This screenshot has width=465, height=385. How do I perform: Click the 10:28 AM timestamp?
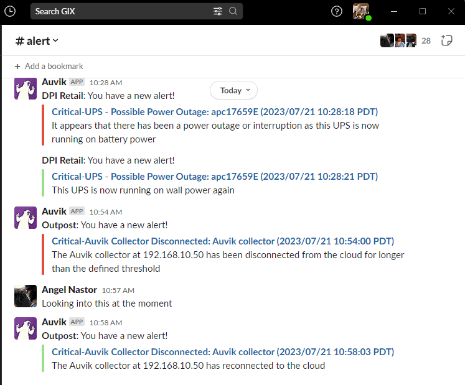click(106, 83)
